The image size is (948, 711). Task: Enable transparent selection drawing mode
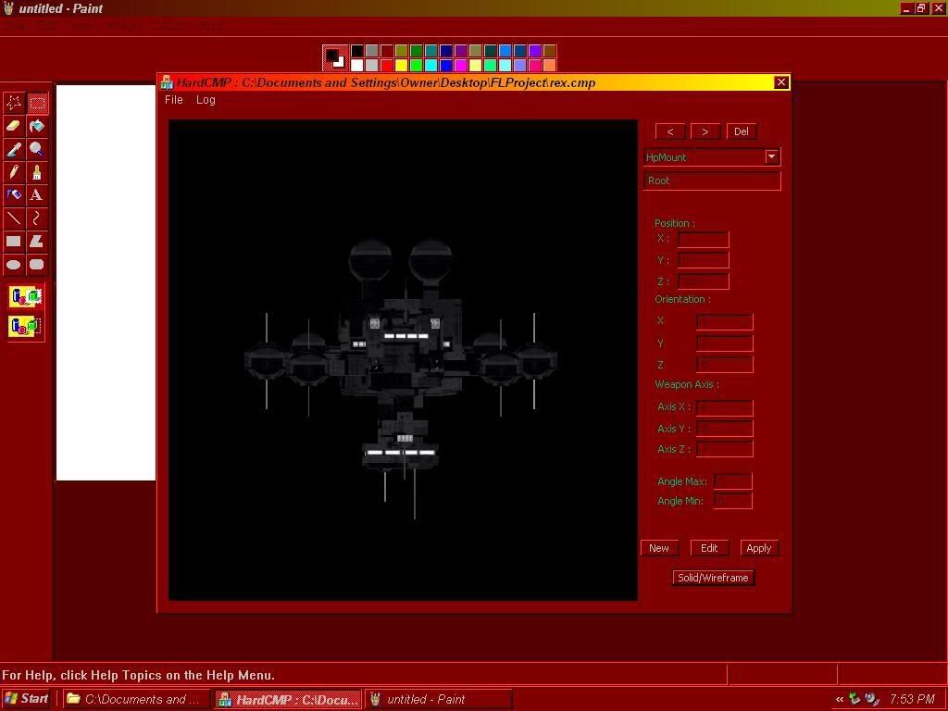[26, 326]
